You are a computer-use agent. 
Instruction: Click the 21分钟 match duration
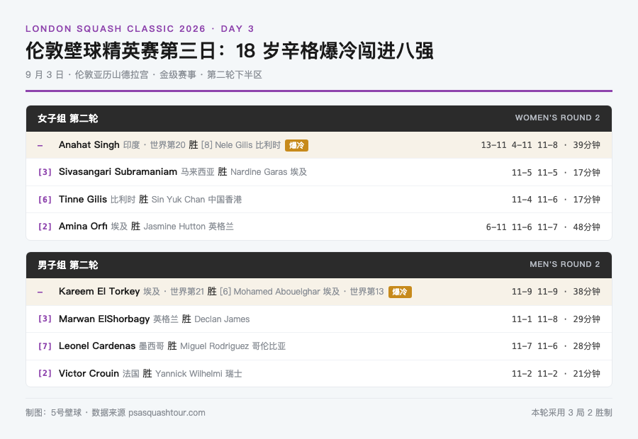click(x=586, y=374)
